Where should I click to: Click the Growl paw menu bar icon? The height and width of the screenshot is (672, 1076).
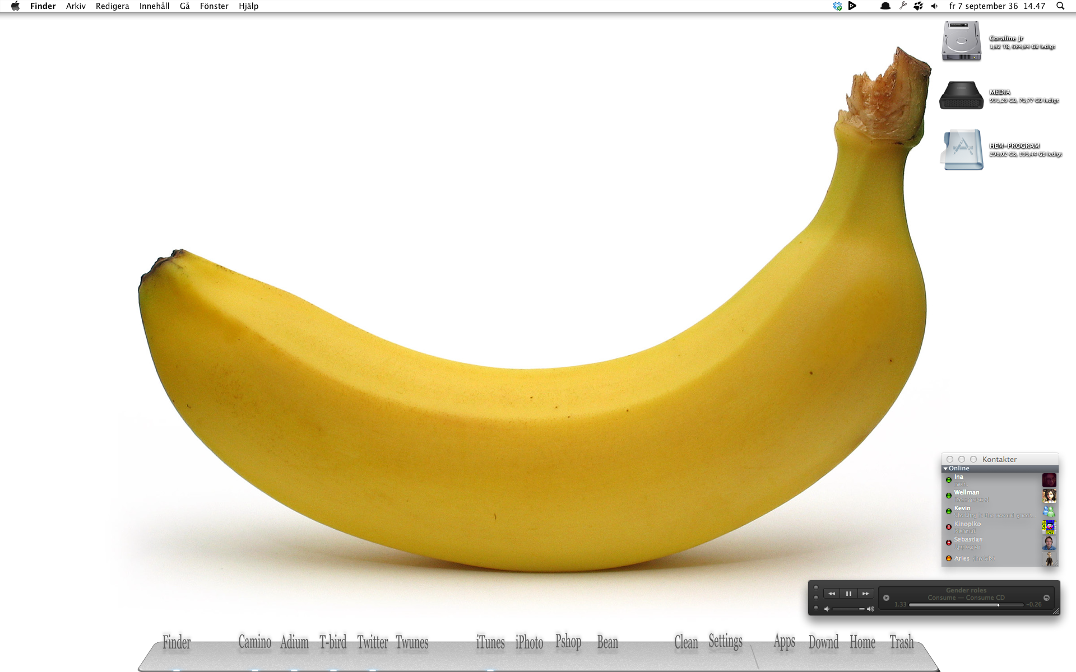(918, 6)
